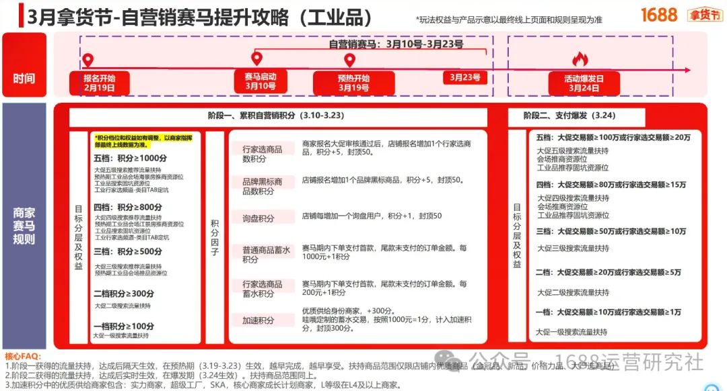Viewport: 727px width, 391px height.
Task: Click the 加速积分 factor label
Action: 258,320
